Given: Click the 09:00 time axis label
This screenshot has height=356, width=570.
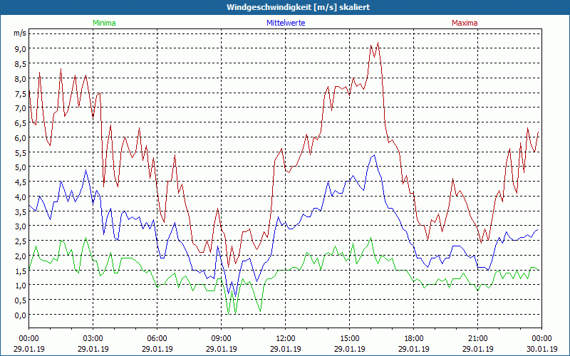Looking at the screenshot, I should tap(222, 338).
